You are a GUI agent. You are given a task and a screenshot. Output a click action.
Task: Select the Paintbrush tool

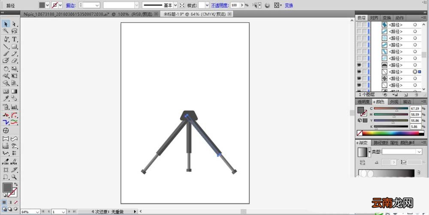click(6, 53)
